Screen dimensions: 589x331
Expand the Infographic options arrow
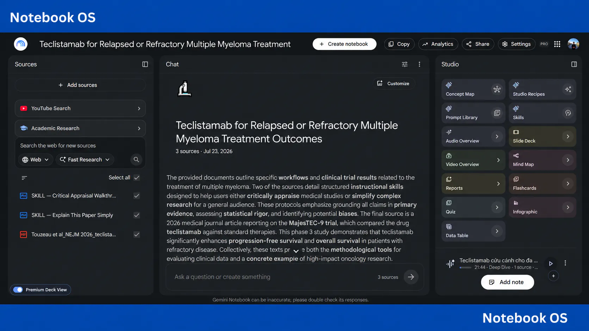[x=568, y=208]
